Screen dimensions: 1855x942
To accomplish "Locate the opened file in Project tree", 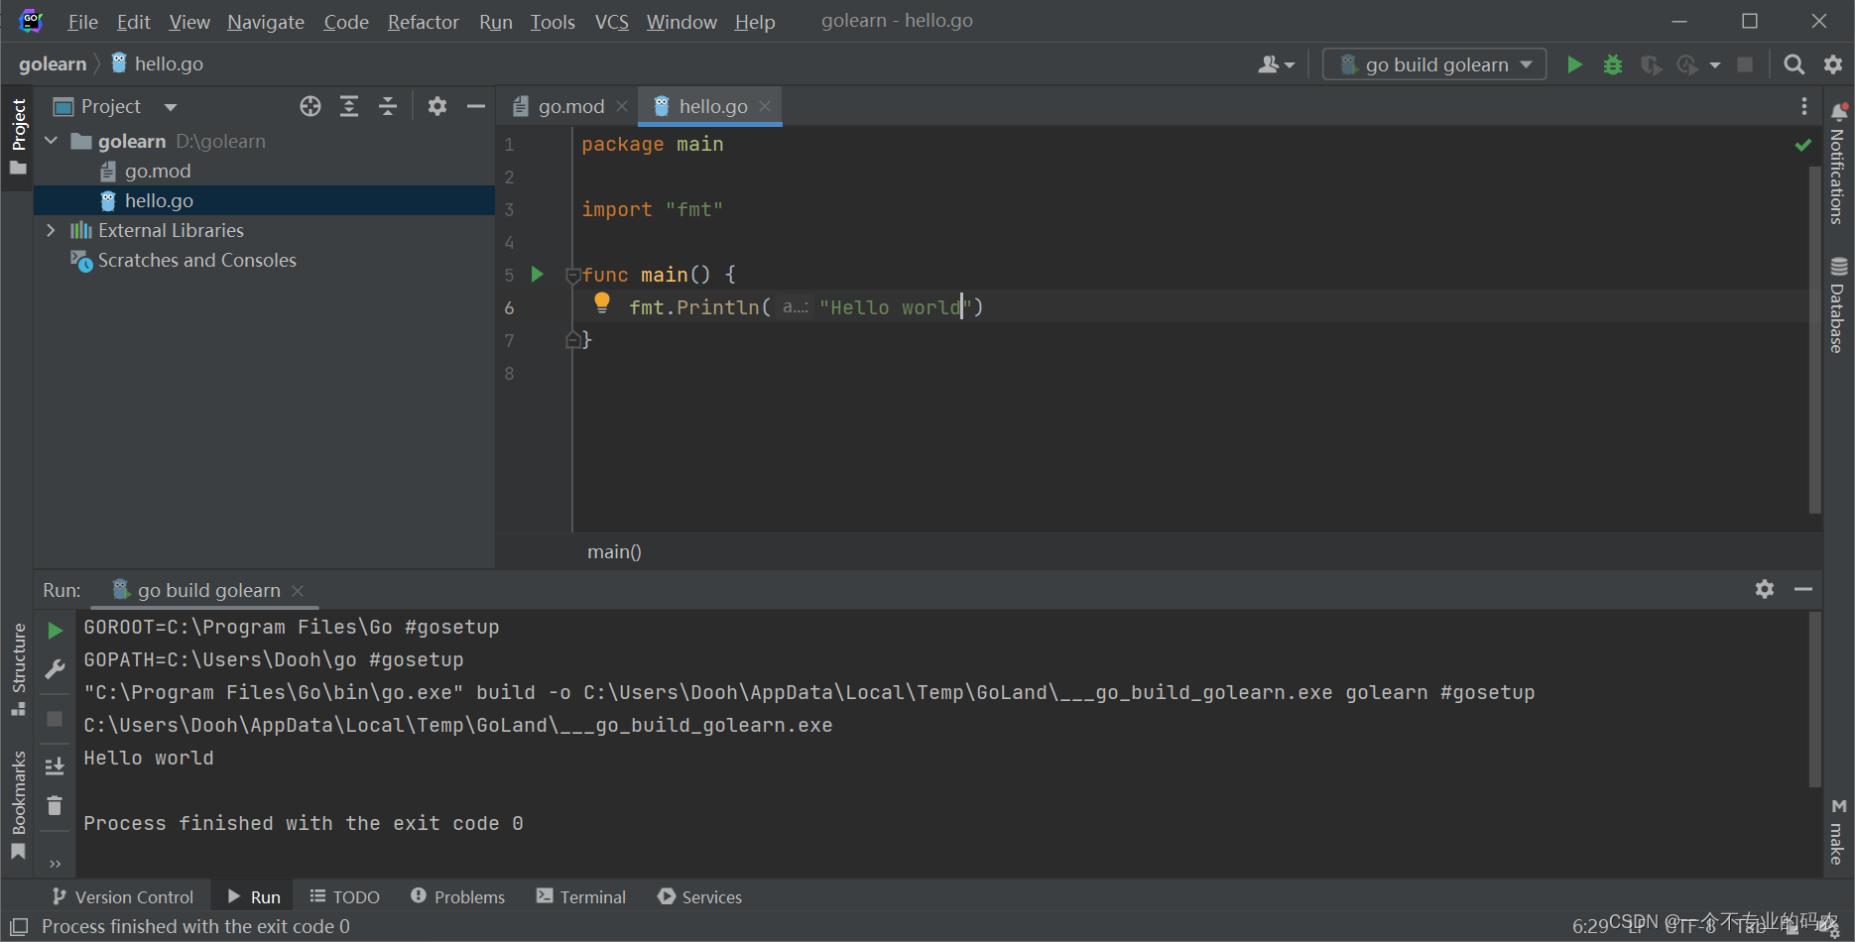I will (x=310, y=106).
